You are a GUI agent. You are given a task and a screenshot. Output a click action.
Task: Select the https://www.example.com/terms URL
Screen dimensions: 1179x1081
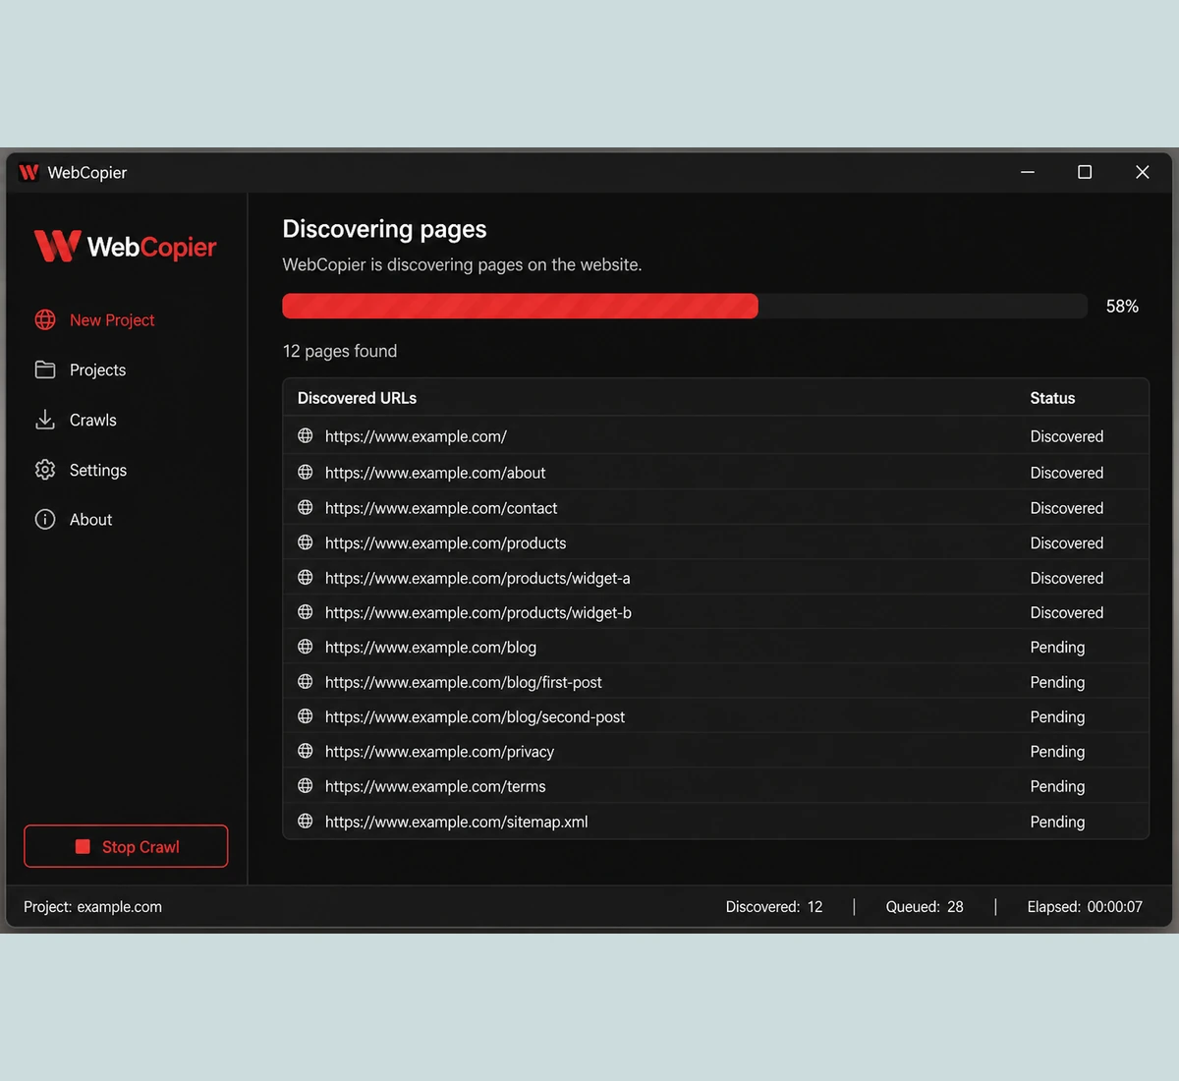point(435,786)
